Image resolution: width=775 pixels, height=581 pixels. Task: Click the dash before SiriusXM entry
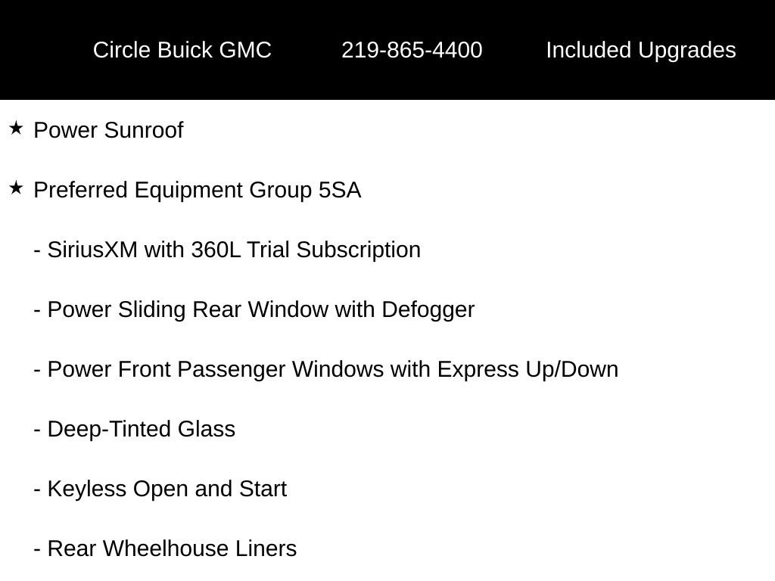click(x=37, y=251)
